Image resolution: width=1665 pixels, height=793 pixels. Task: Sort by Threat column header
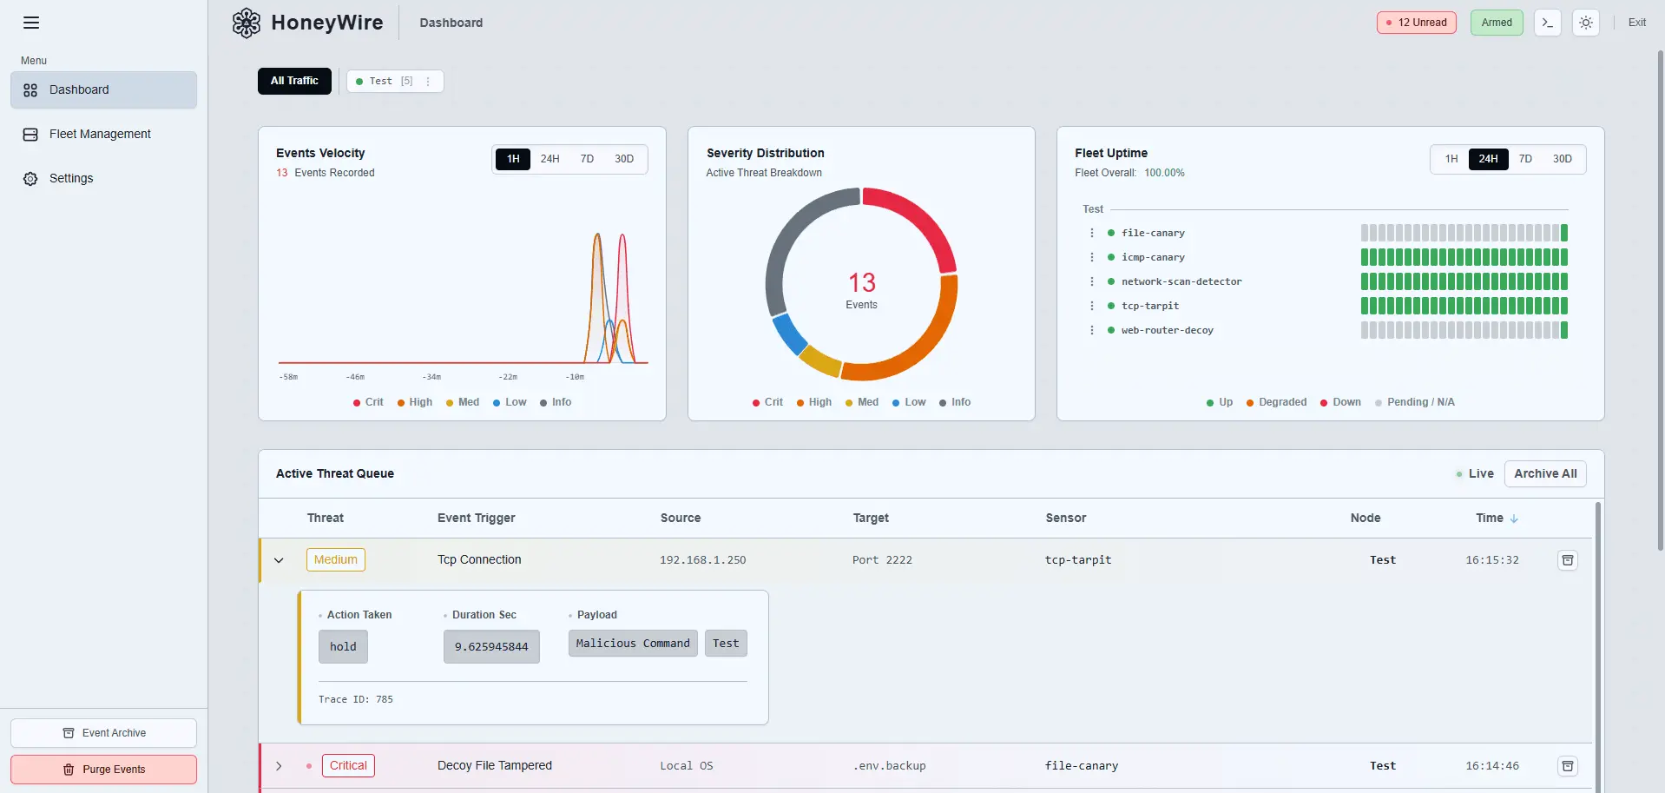[326, 519]
